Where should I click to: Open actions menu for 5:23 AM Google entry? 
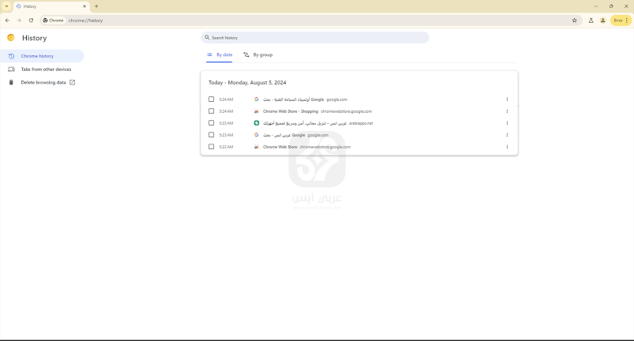click(x=507, y=135)
